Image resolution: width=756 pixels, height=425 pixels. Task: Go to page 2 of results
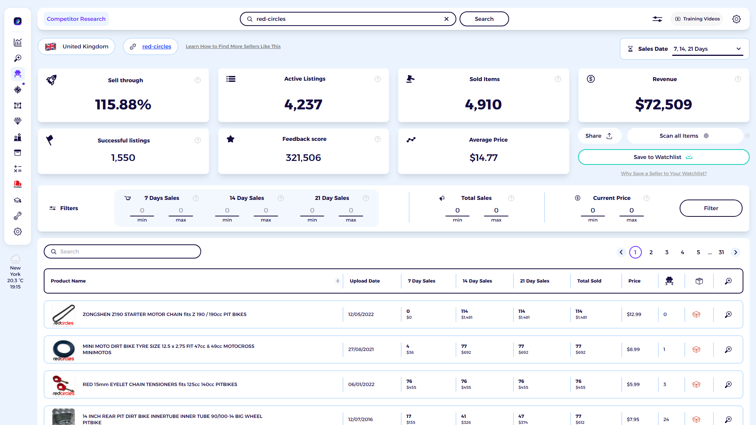(651, 252)
